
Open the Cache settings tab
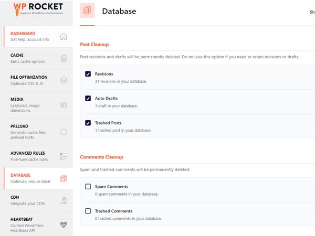click(38, 58)
